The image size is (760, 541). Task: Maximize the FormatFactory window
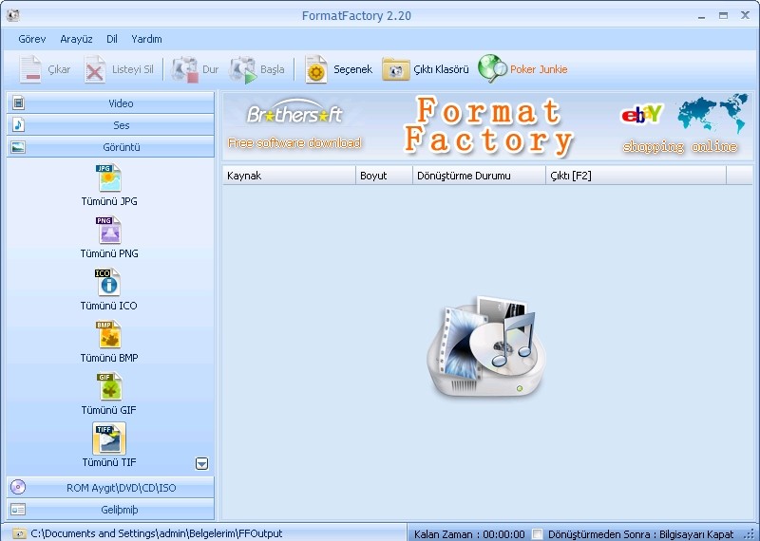[x=723, y=15]
